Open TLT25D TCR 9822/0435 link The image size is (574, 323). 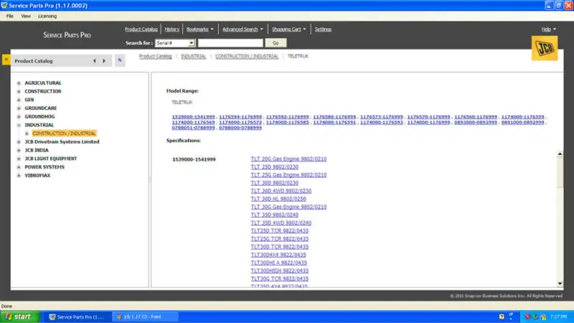point(279,230)
